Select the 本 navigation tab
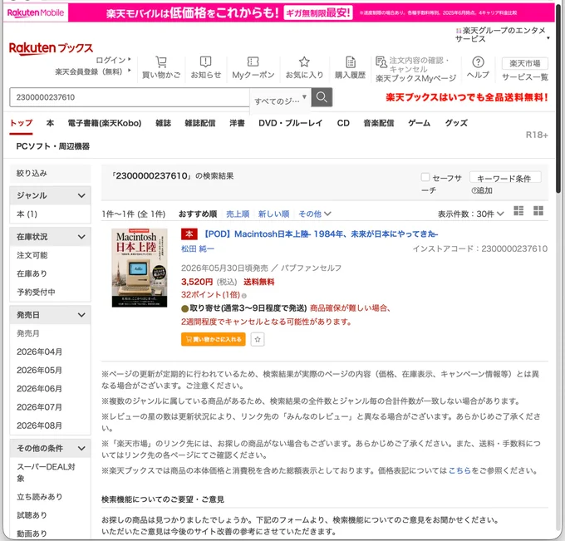Viewport: 565px width, 541px height. click(50, 123)
